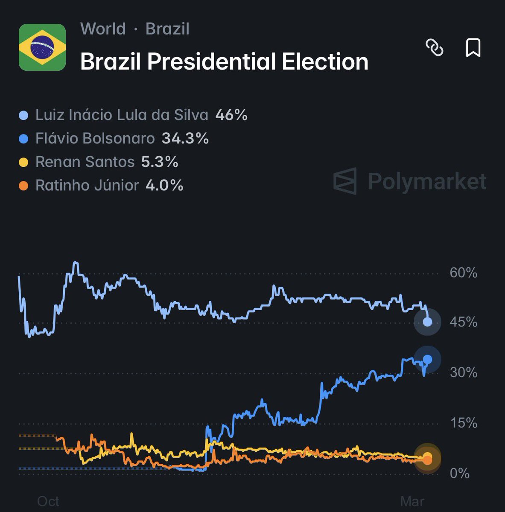505x512 pixels.
Task: Select Flávio Bolsonaro's blue legend dot
Action: click(24, 139)
